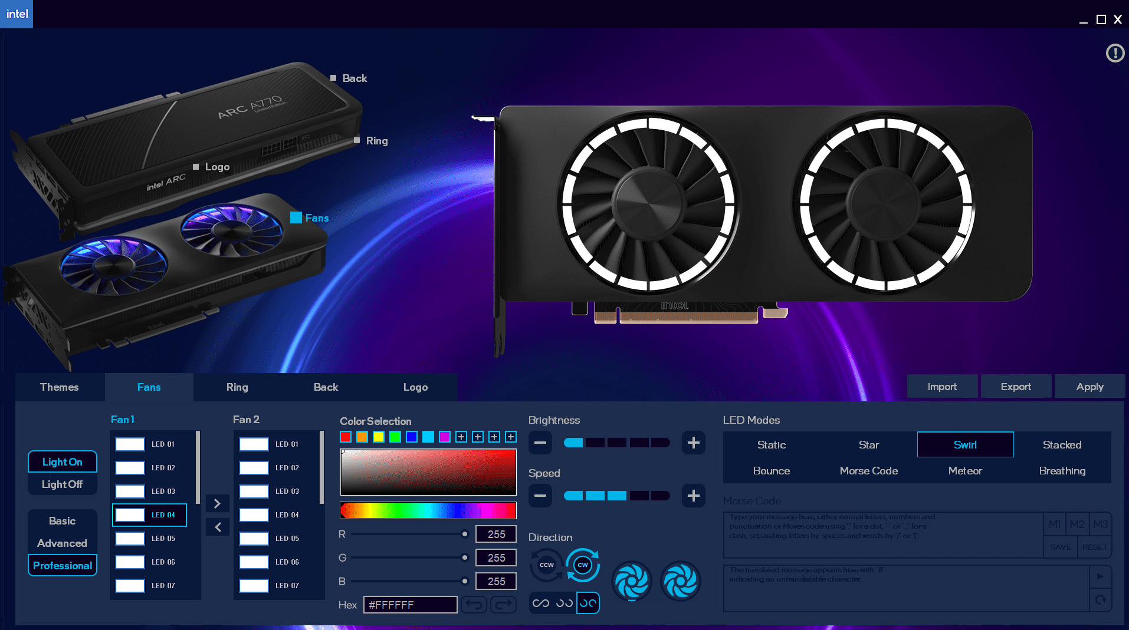Pick the cyan color swatch
The width and height of the screenshot is (1129, 630).
point(428,437)
